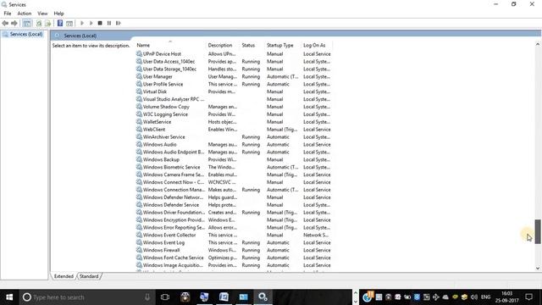This screenshot has height=305, width=542.
Task: Select the W3C Logging Service row
Action: [x=234, y=114]
